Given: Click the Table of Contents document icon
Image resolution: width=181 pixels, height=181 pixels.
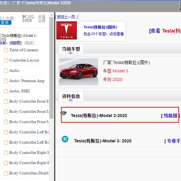Looking at the screenshot, I should tap(6, 50).
